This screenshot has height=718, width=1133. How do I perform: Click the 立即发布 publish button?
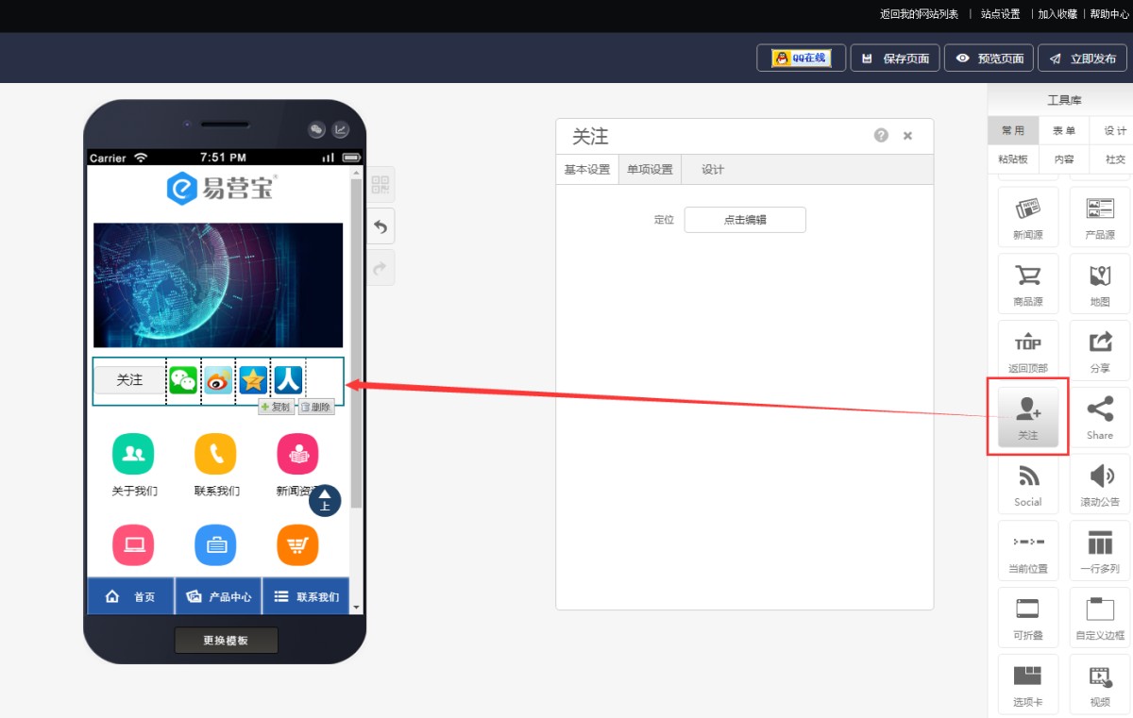1082,58
